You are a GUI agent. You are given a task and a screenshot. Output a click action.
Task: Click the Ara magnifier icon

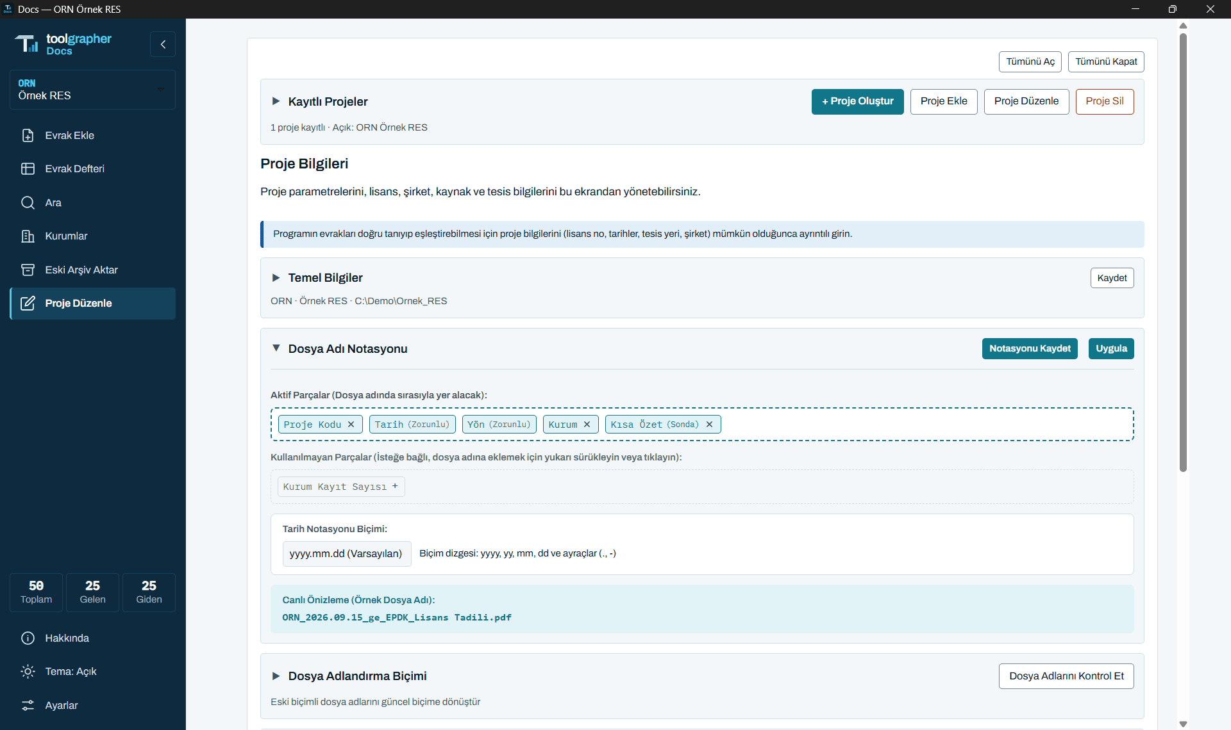28,202
